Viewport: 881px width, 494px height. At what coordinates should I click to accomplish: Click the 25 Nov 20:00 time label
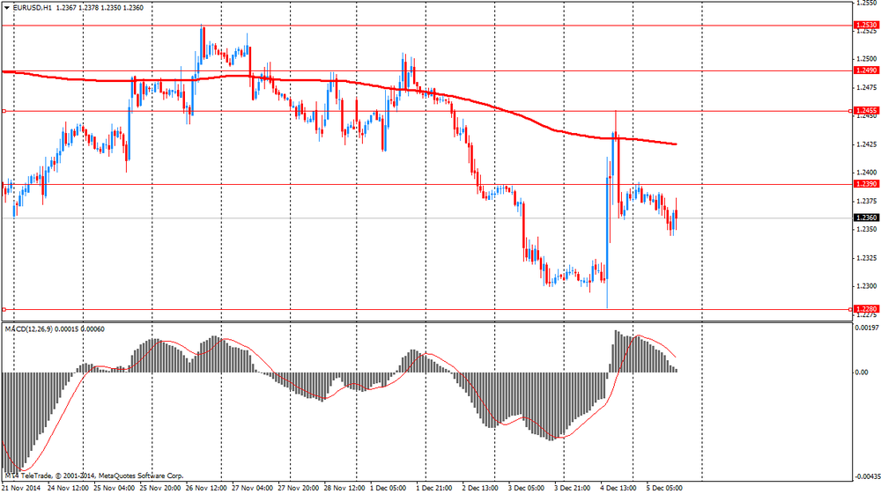pyautogui.click(x=160, y=488)
